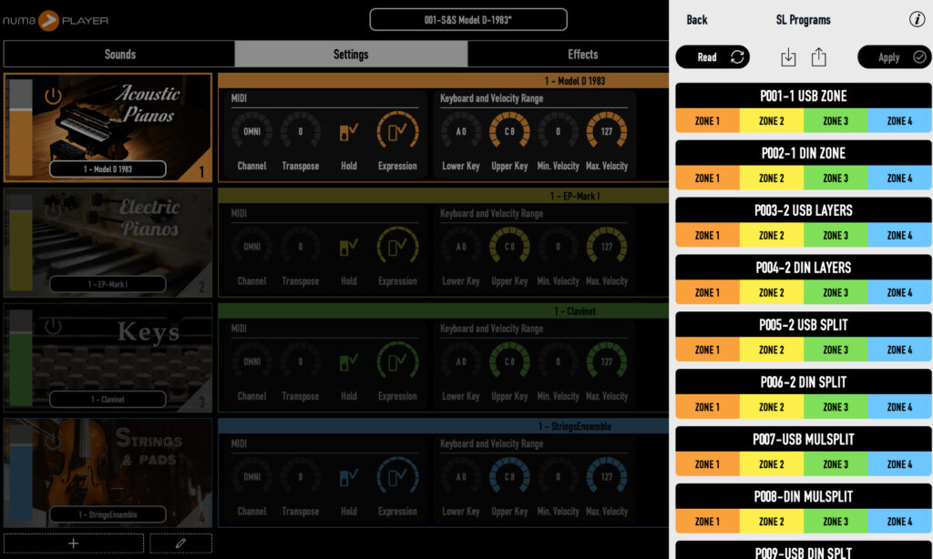The width and height of the screenshot is (933, 559).
Task: Click Channel knob in StringsEnsemble row
Action: [251, 477]
